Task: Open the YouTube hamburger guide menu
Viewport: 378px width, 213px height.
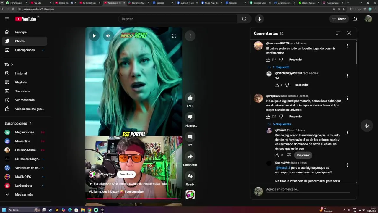Action: click(x=7, y=19)
